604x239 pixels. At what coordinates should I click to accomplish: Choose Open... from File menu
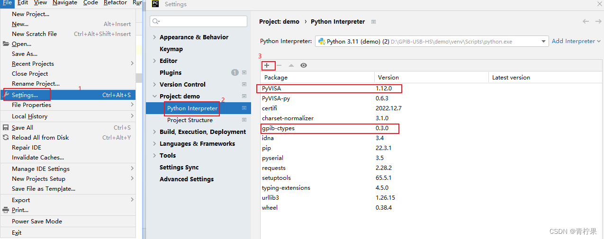point(68,44)
